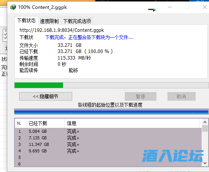Click the download URL text http://192.168.1.9:8034/Content.ggpk
This screenshot has width=209, height=172.
[x=61, y=30]
